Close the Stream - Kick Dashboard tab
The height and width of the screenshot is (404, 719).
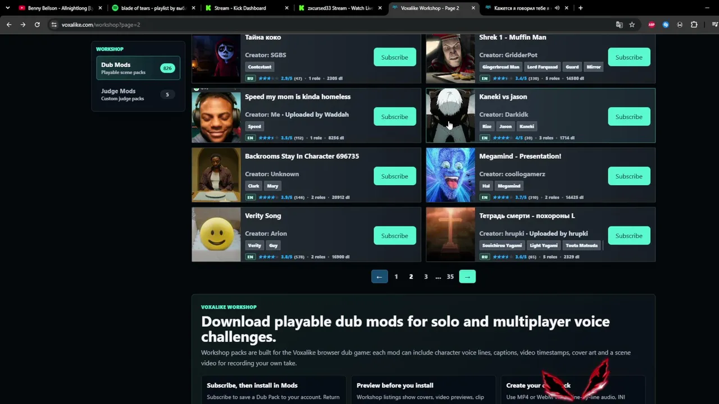(x=286, y=8)
